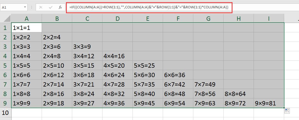The width and height of the screenshot is (299, 120).
Task: Click cell containing 9×9=81
Action: [x=269, y=103]
